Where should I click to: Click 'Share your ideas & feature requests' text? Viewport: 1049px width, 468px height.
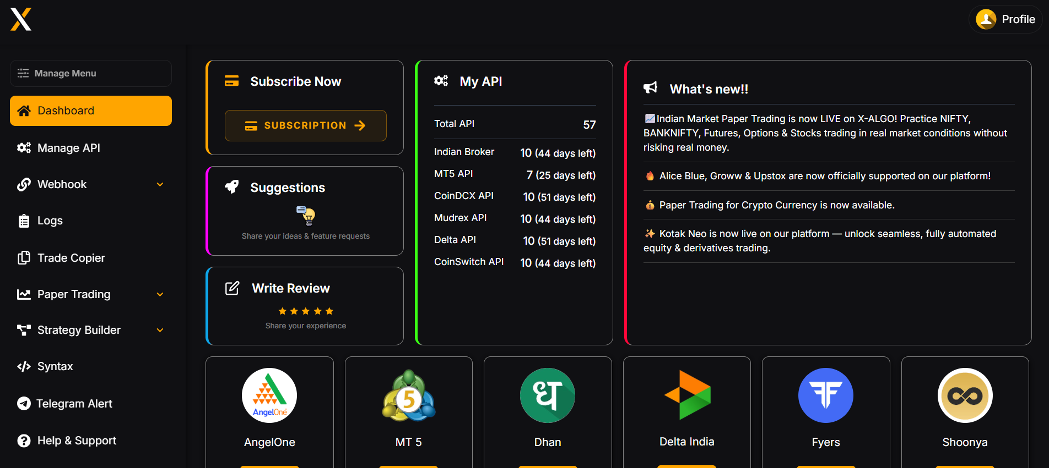[x=306, y=236]
